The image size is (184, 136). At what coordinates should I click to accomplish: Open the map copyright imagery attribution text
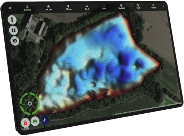[147, 109]
